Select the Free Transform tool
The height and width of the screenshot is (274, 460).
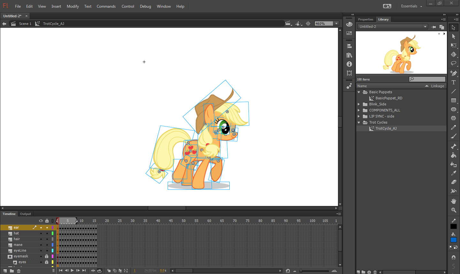pyautogui.click(x=453, y=45)
